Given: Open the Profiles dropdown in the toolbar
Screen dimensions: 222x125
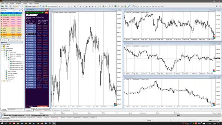Looking at the screenshot, I should (x=6, y=6).
